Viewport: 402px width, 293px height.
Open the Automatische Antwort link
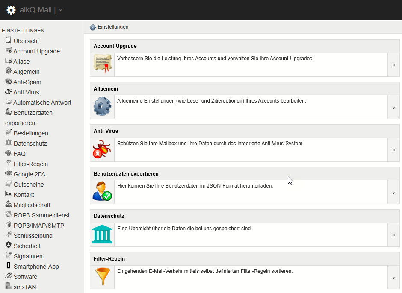[42, 103]
